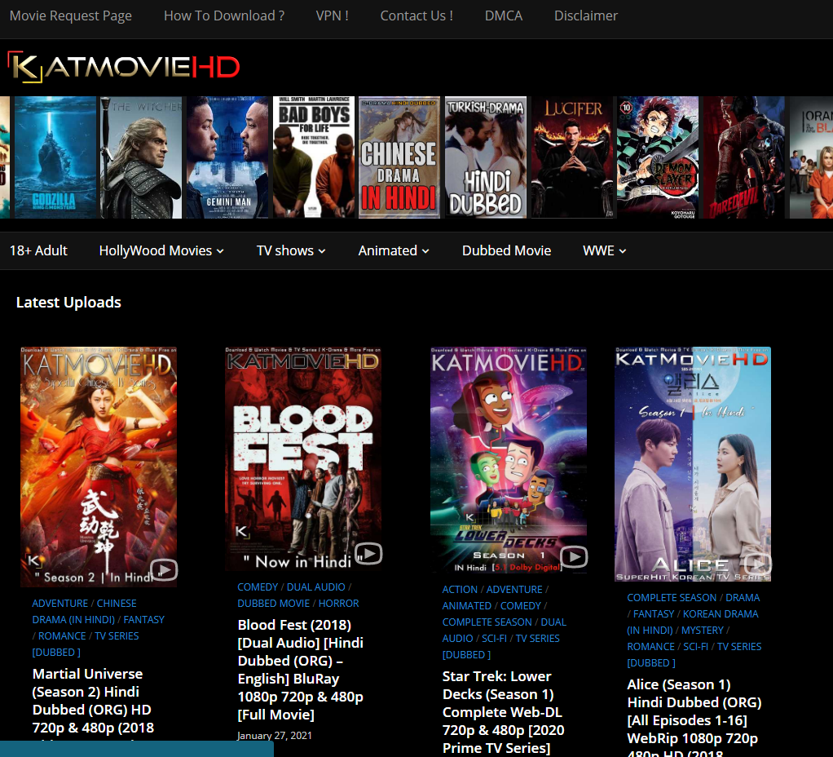Open the Movie Request Page link
Image resolution: width=833 pixels, height=757 pixels.
pyautogui.click(x=71, y=16)
